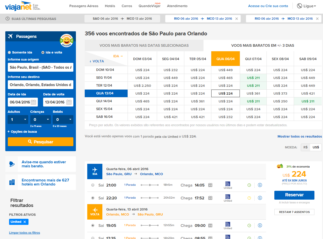The height and width of the screenshot is (239, 323).
Task: Switch to Voos mais baratos nas datas selecionadas tab
Action: (144, 46)
